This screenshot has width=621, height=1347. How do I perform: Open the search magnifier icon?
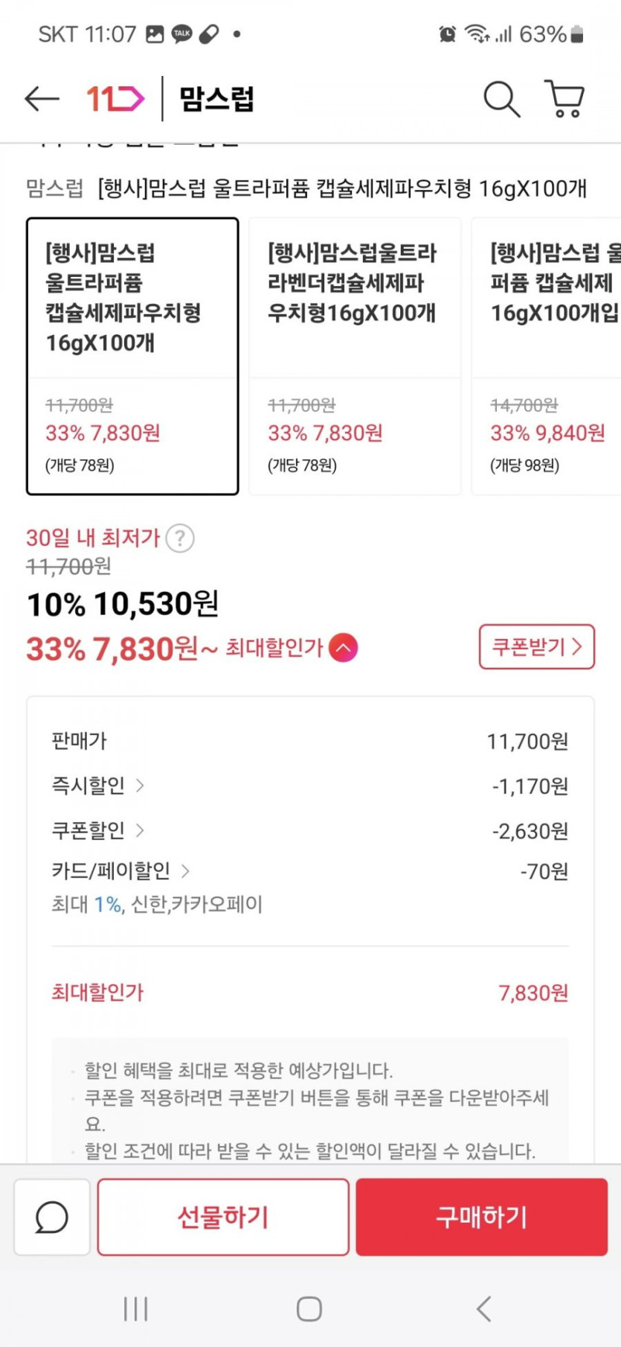coord(501,98)
